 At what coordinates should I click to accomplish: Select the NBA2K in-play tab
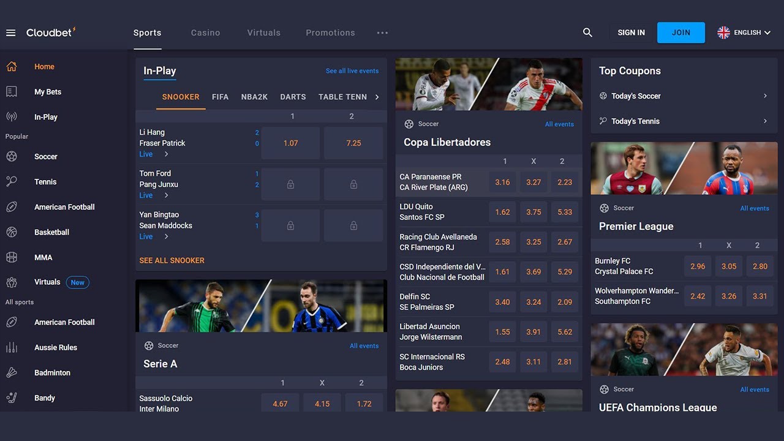point(254,97)
